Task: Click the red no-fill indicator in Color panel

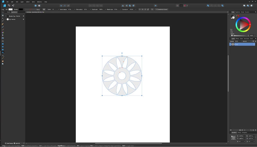Action: [238, 15]
